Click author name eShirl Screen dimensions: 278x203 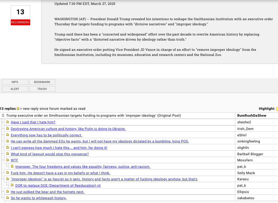click(242, 135)
